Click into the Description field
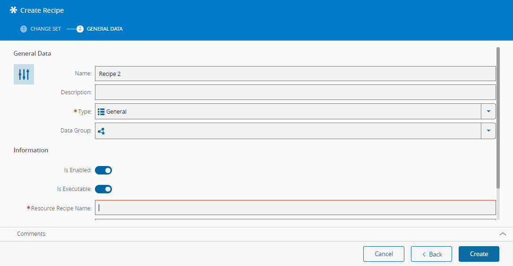 [295, 92]
